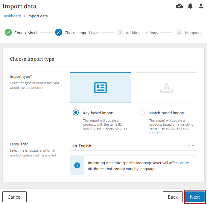The height and width of the screenshot is (204, 207).
Task: Open the notifications bell
Action: pyautogui.click(x=190, y=6)
